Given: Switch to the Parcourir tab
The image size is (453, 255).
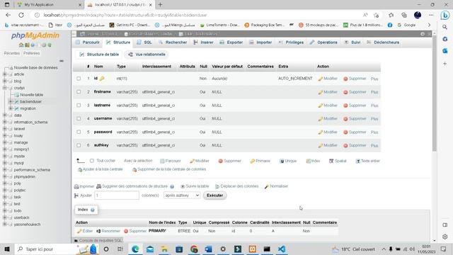Looking at the screenshot, I should pyautogui.click(x=88, y=42).
